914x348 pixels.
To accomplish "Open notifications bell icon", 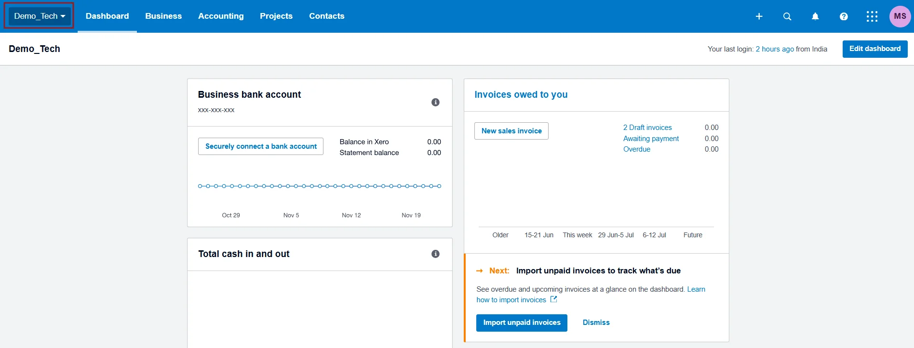I will pos(815,16).
